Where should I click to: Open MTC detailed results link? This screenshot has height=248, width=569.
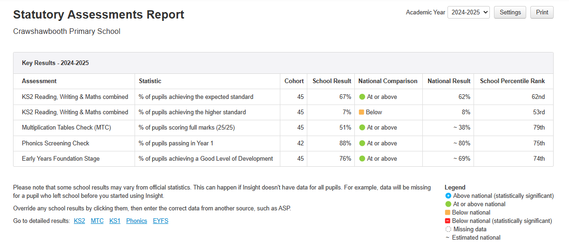[97, 221]
